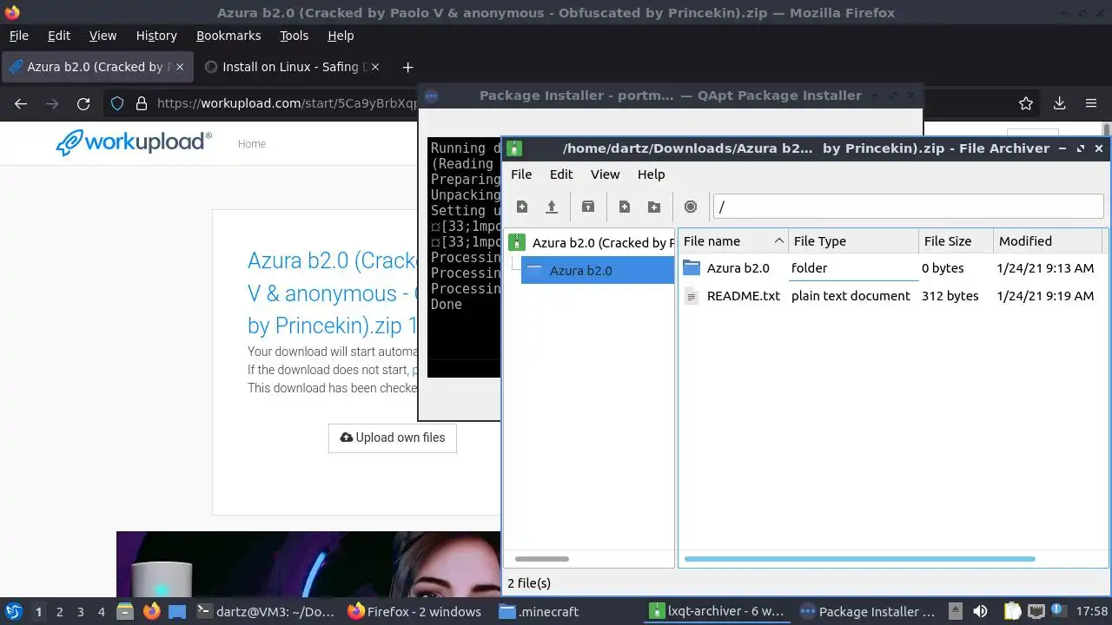The height and width of the screenshot is (625, 1112).
Task: Reload the Firefox page
Action: (x=83, y=103)
